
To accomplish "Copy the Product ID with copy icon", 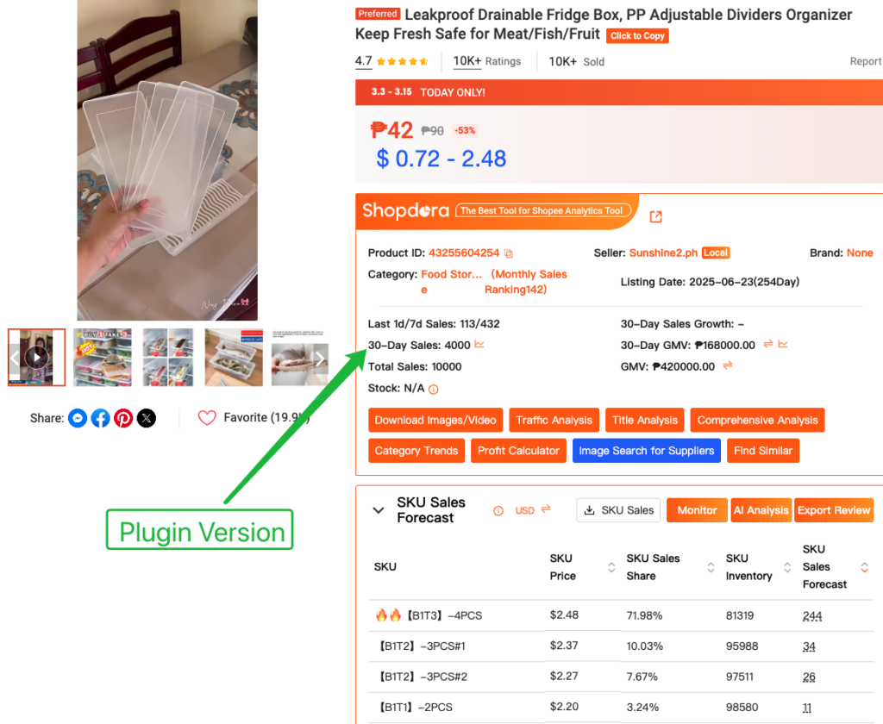I will 509,253.
